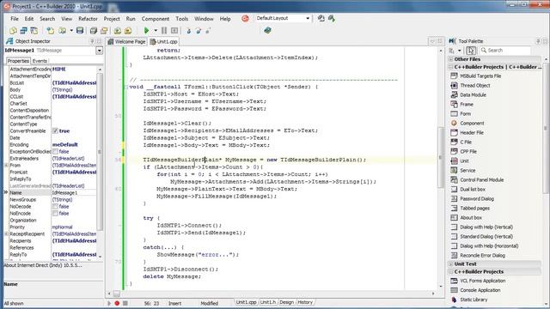Open the File menu

click(x=15, y=19)
